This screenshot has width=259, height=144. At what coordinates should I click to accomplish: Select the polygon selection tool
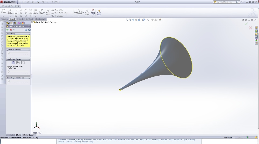coord(23,62)
